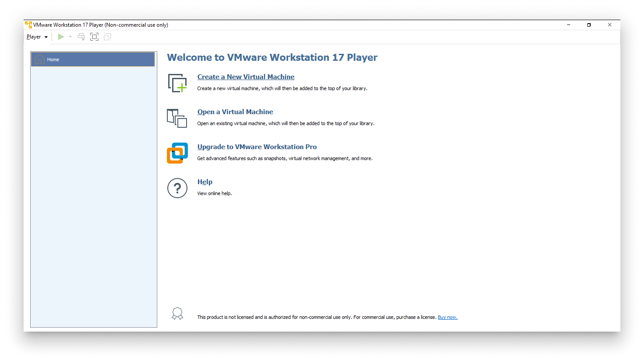Click the Open a Virtual Machine icon
This screenshot has width=644, height=360.
(177, 118)
